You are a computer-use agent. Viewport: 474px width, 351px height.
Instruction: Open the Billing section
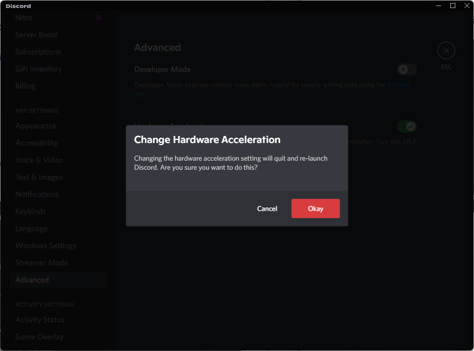25,86
